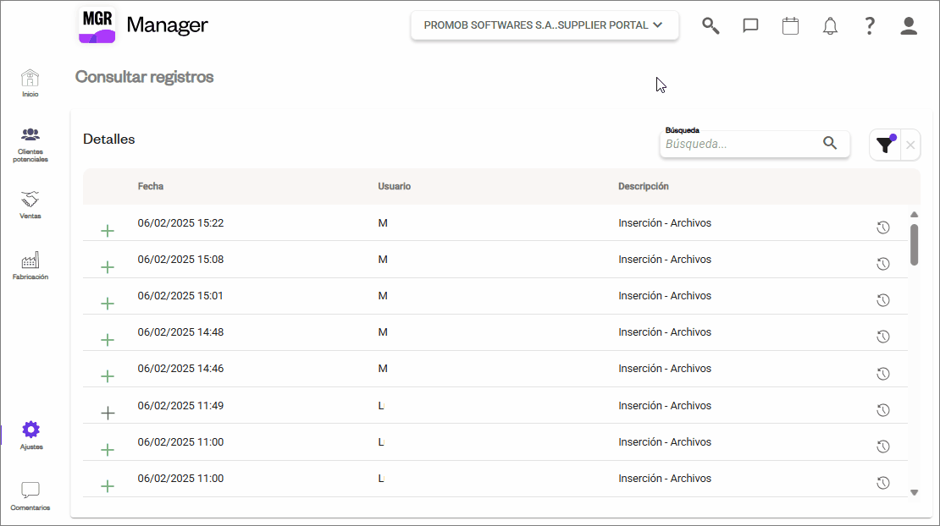Open Ventas in the sidebar
940x526 pixels.
tap(30, 205)
